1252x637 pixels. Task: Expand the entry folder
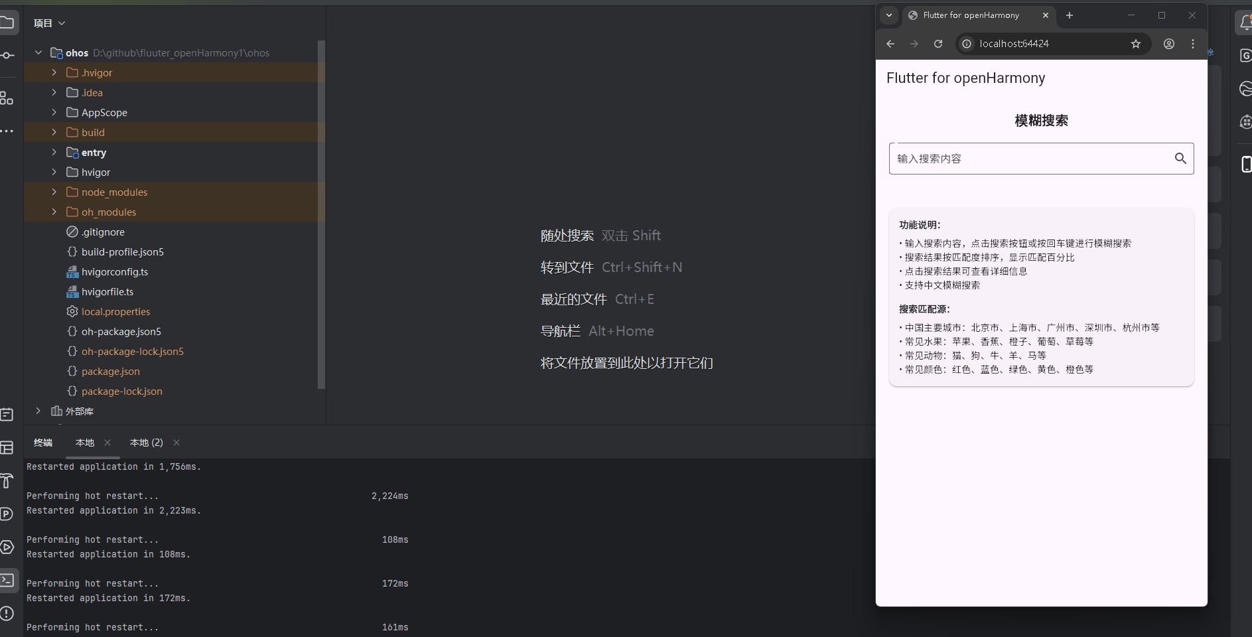(x=54, y=152)
